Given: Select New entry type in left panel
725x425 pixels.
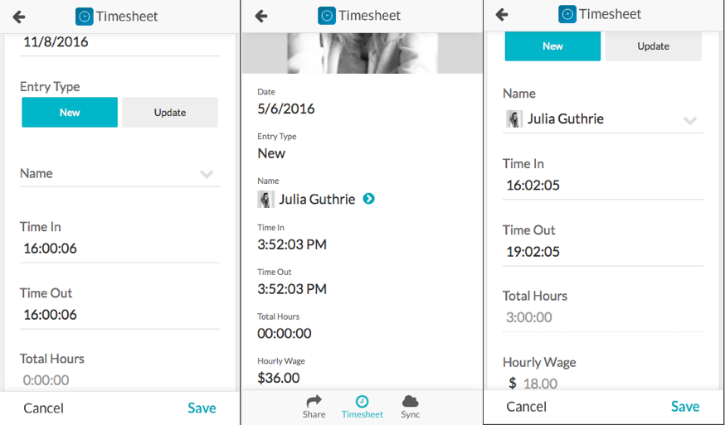Looking at the screenshot, I should (70, 112).
